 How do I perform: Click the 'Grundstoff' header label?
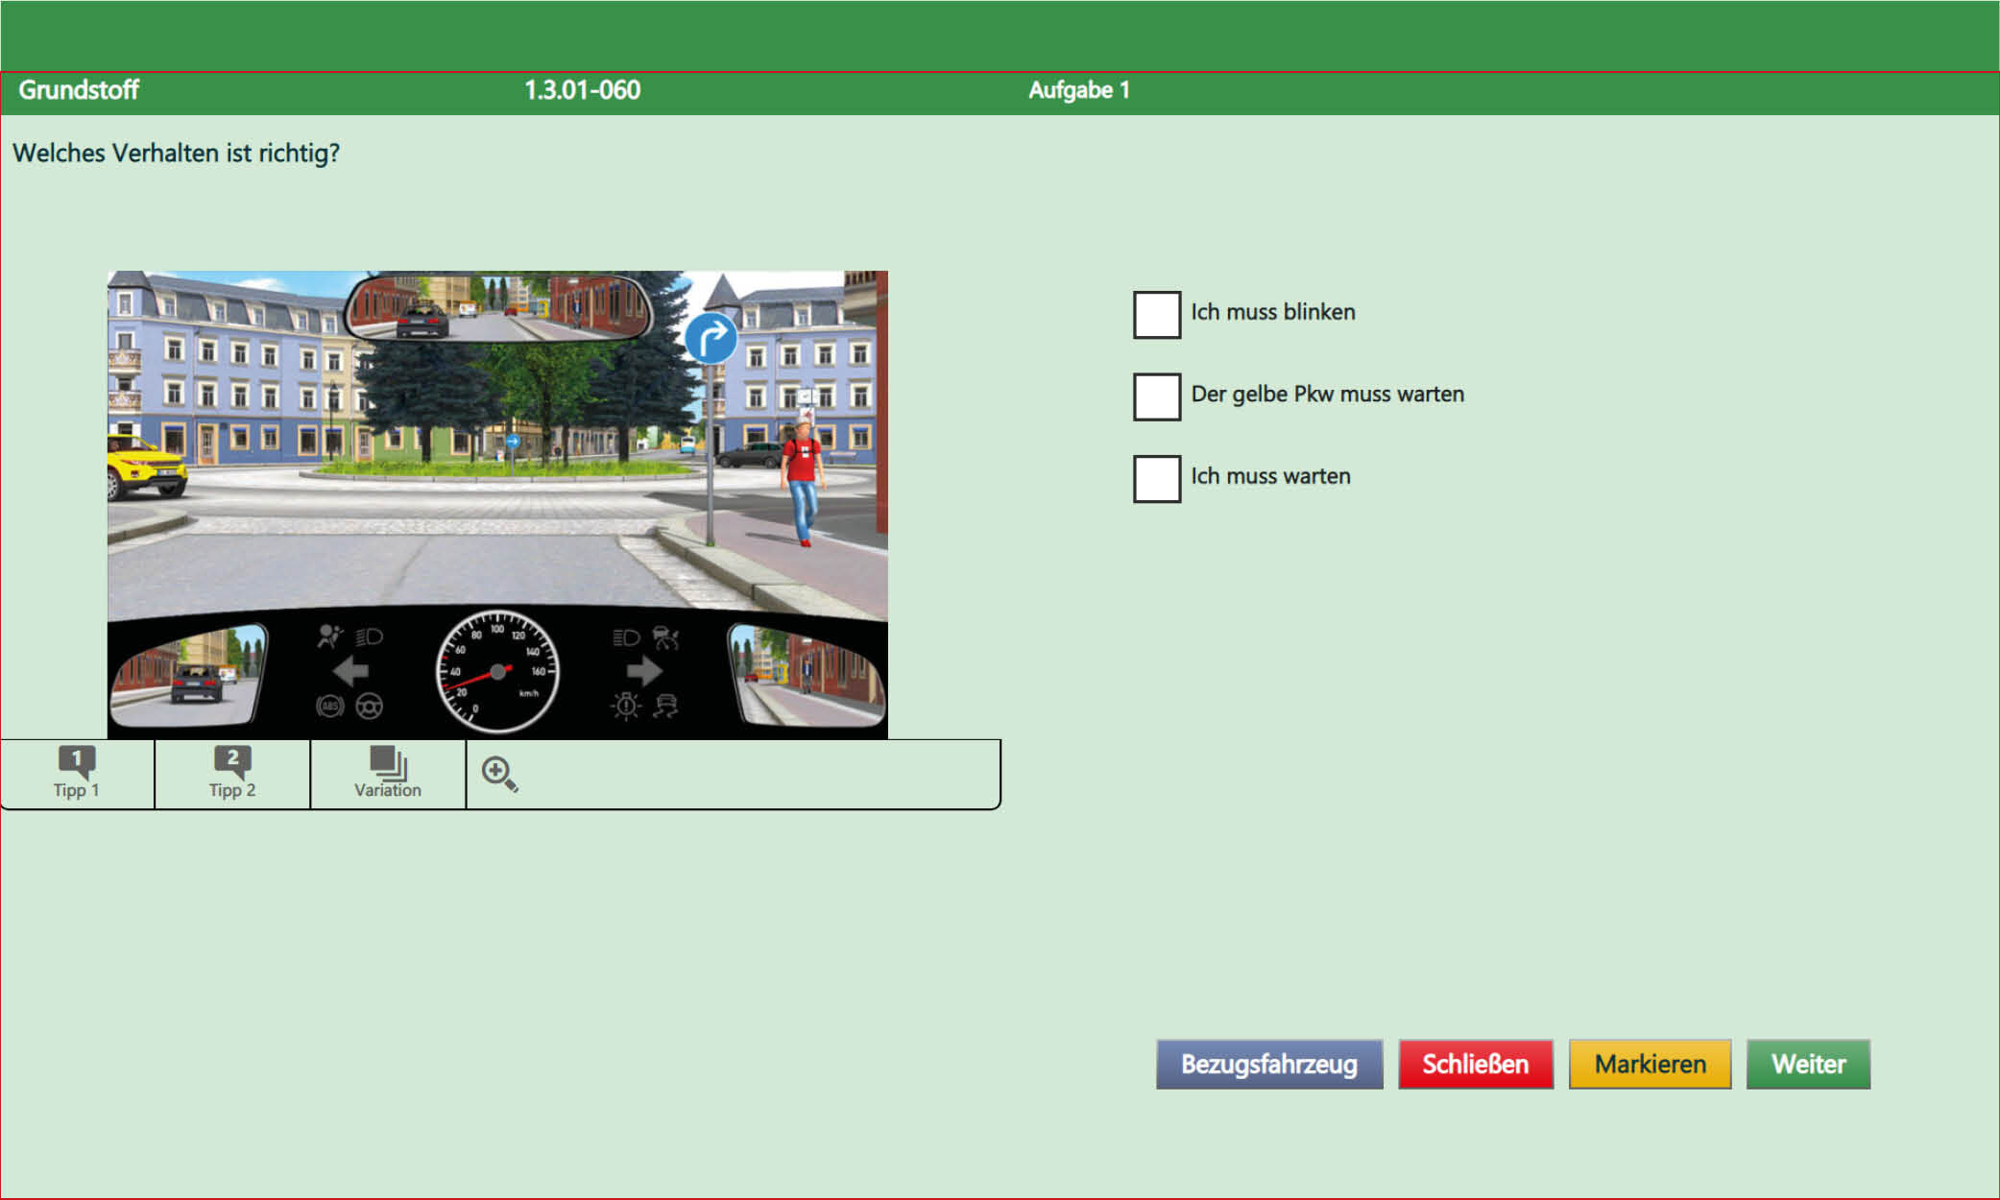(x=79, y=90)
